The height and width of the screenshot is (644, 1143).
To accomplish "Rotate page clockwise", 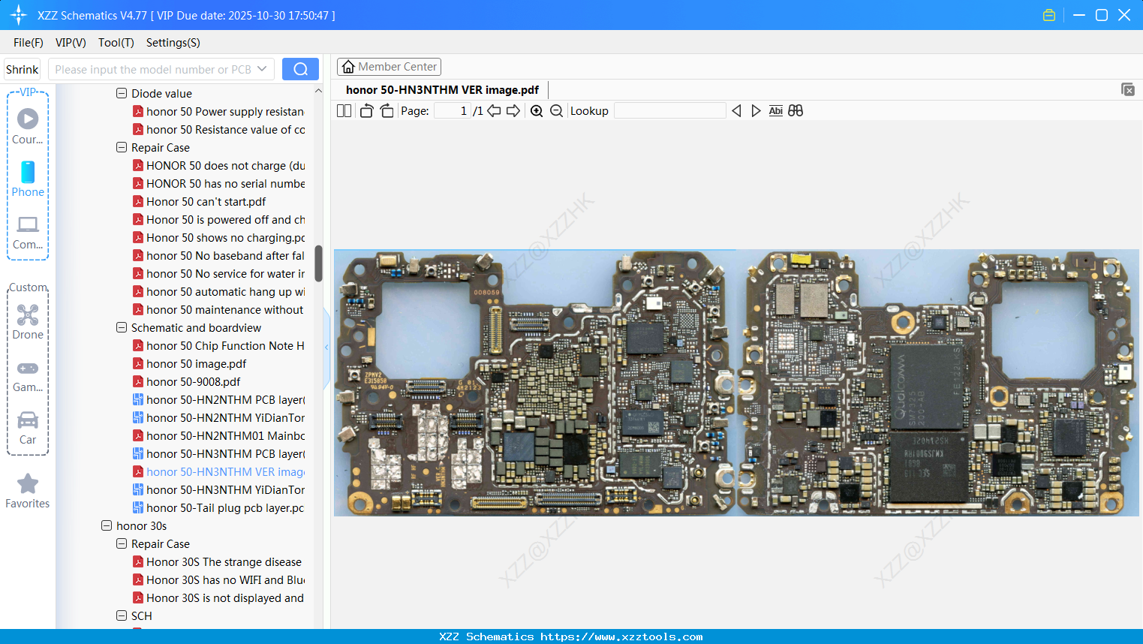I will tap(387, 111).
